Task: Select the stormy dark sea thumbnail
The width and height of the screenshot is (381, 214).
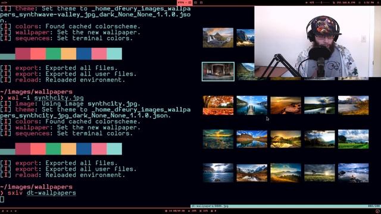Action: point(218,173)
